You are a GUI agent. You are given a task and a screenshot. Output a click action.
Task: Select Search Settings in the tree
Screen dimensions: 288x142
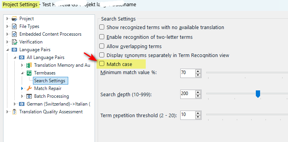[x=50, y=81]
